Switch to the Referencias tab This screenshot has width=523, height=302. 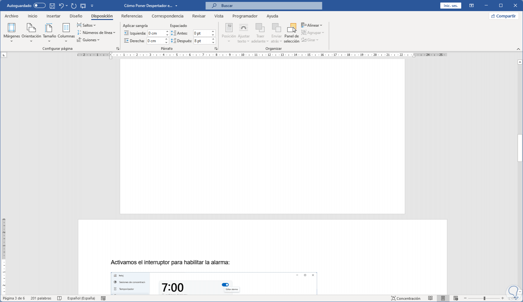coord(132,16)
